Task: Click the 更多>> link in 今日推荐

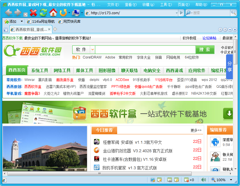Action: [x=196, y=130]
